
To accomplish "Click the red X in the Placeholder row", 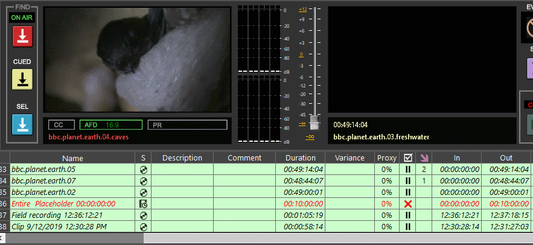I will pyautogui.click(x=408, y=204).
